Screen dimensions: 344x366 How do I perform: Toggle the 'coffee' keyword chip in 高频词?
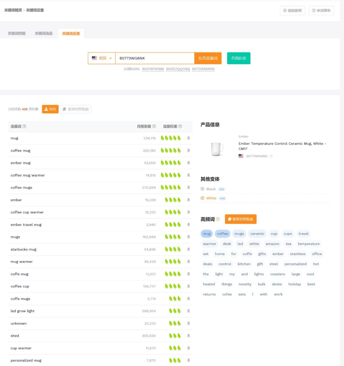222,233
